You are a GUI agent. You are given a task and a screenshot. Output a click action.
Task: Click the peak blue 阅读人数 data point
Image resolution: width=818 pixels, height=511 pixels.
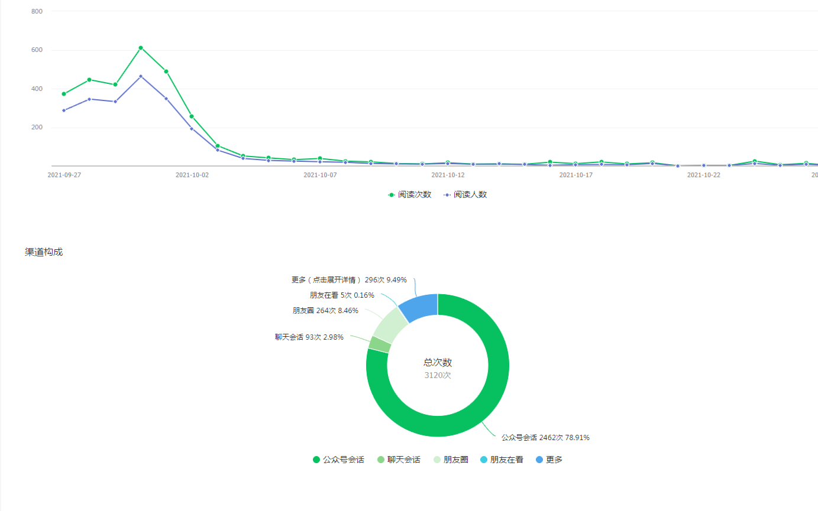point(141,76)
